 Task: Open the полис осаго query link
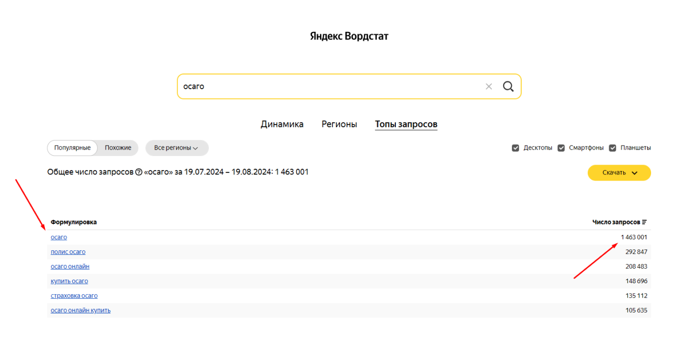pyautogui.click(x=68, y=252)
